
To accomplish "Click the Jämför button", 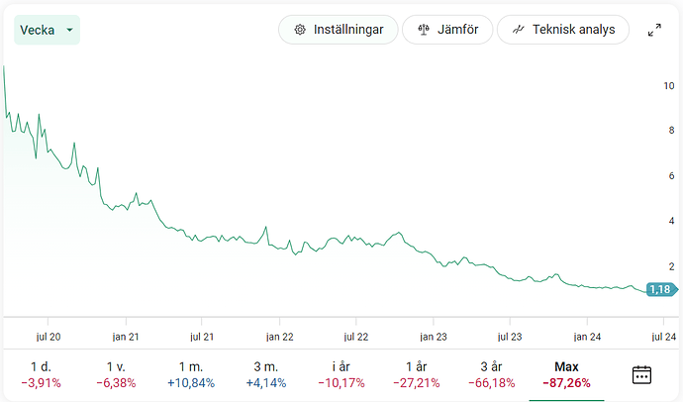I will click(x=447, y=30).
